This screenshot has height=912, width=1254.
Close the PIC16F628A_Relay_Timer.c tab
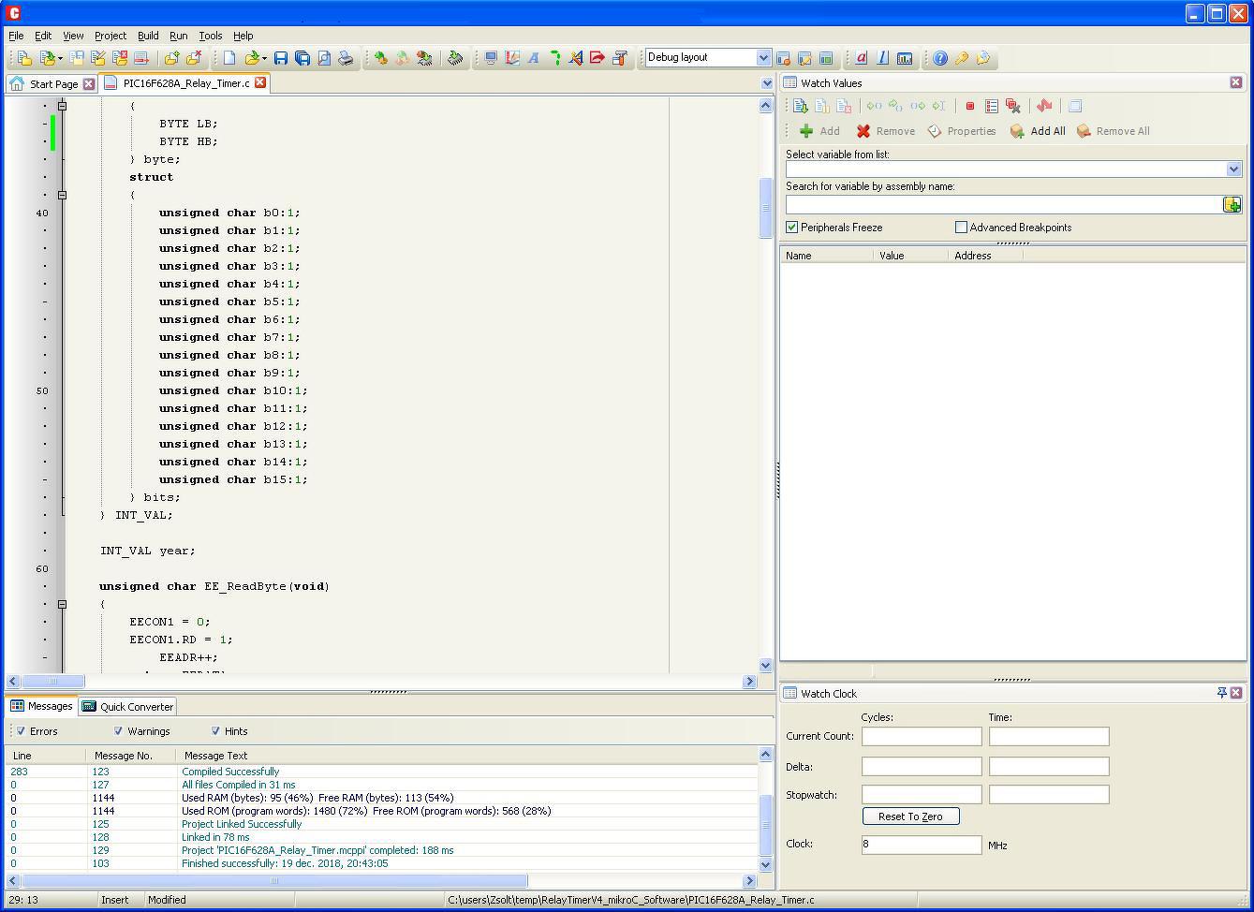260,82
